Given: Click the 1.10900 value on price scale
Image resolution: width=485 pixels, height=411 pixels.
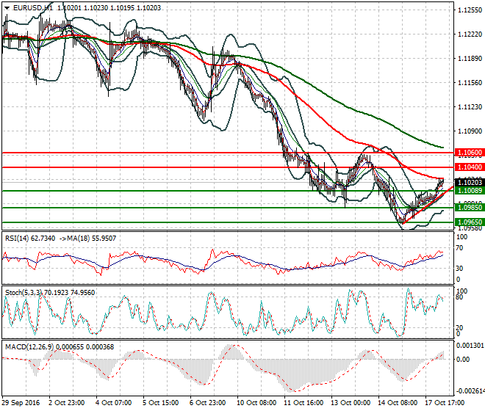Looking at the screenshot, I should click(x=468, y=131).
